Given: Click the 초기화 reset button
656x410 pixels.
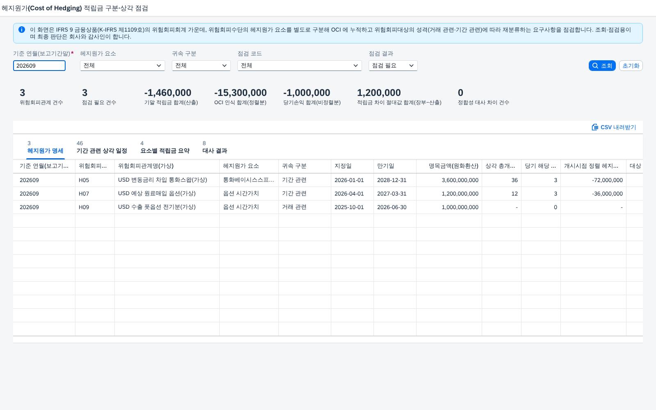Looking at the screenshot, I should click(x=631, y=66).
